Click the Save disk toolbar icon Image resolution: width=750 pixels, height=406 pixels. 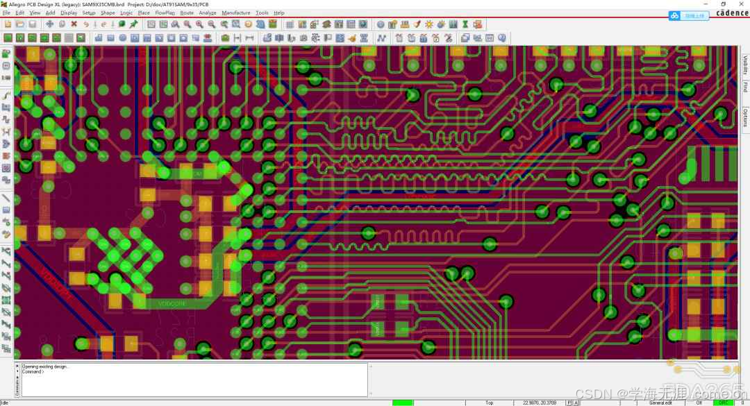click(32, 24)
